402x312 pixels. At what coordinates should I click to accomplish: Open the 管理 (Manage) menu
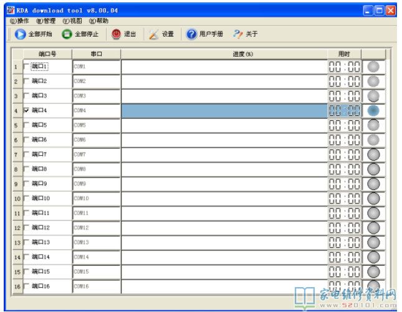(x=45, y=21)
